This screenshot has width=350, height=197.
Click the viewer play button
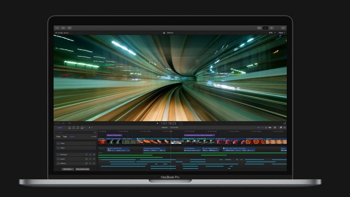157,123
